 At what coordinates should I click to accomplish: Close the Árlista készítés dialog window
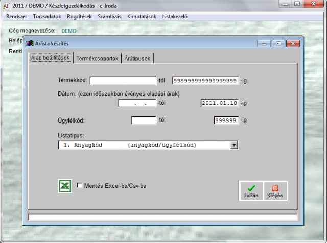[292, 43]
